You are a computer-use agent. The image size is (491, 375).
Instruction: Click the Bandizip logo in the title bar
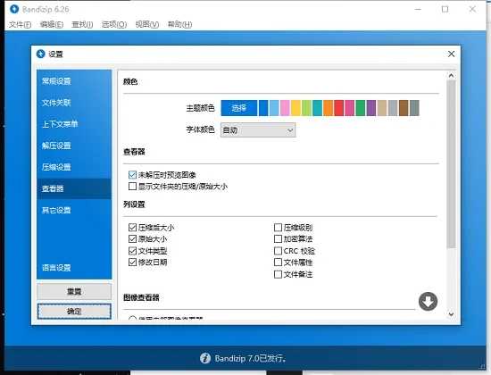14,9
